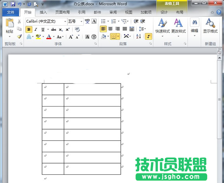Viewport: 224px width, 183px height.
Task: Open Change Case dropdown
Action: tap(60, 37)
